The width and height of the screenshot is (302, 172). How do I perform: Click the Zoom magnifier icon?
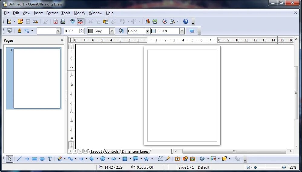pyautogui.click(x=172, y=21)
